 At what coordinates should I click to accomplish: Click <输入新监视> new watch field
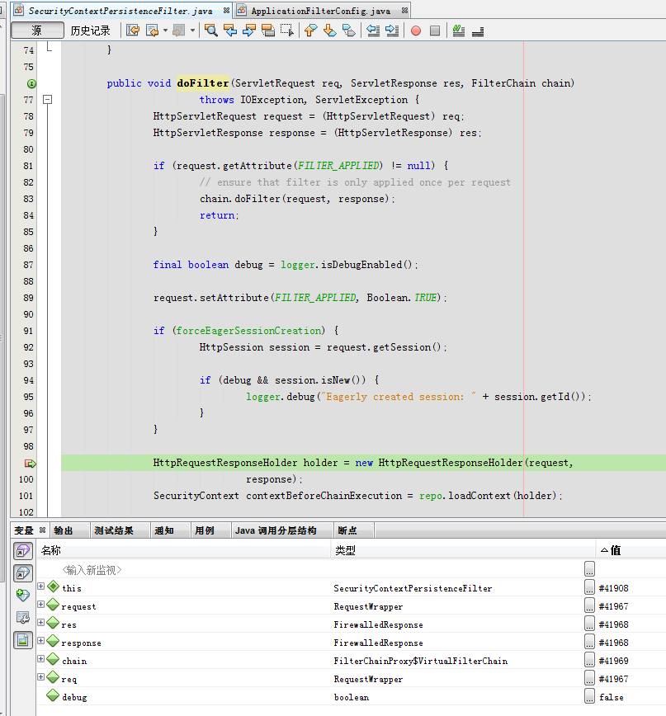[92, 569]
